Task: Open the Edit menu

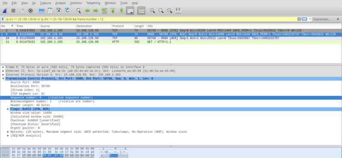Action: click(14, 3)
